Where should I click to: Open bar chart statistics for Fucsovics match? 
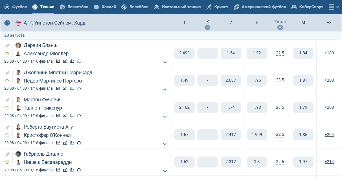(58, 116)
